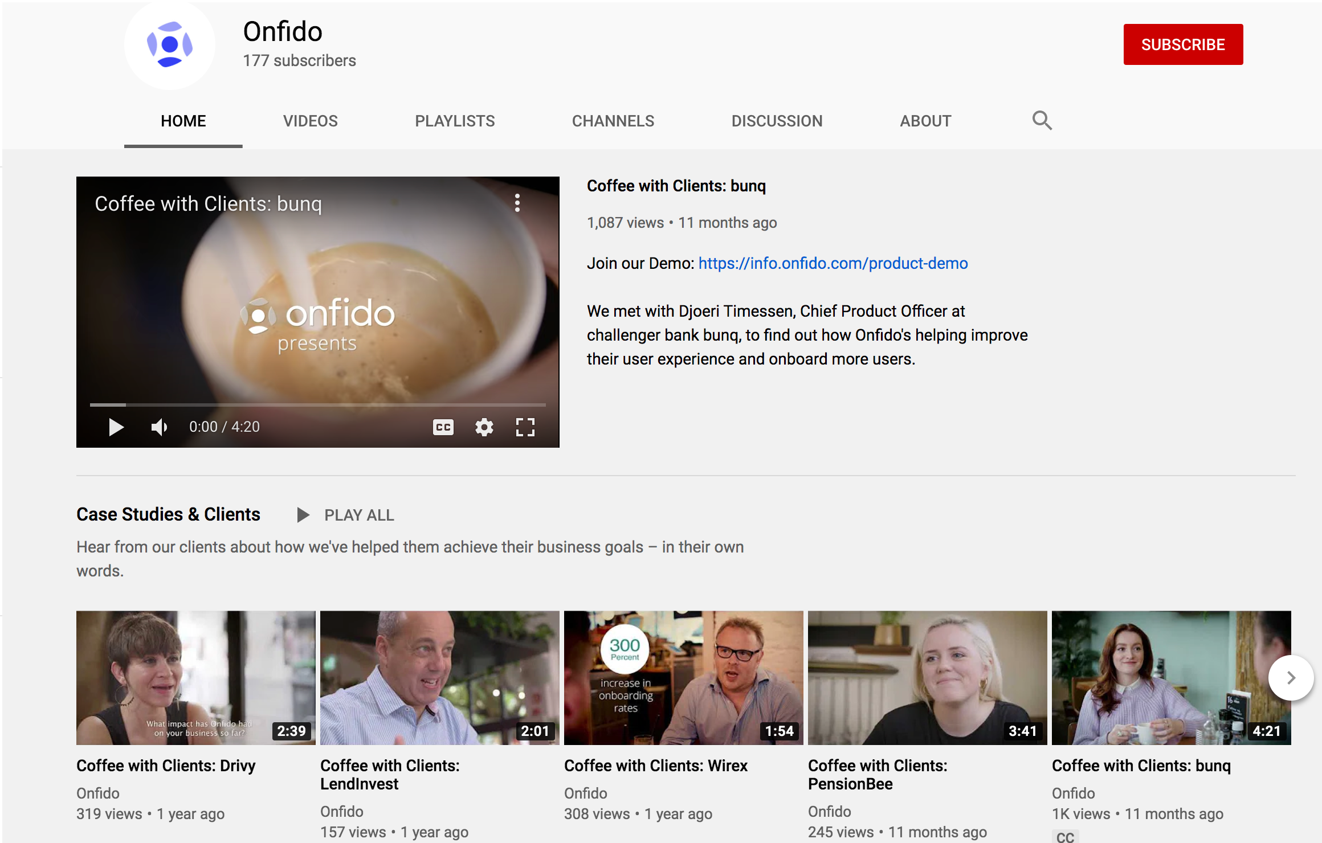Play the featured bunq video

(116, 427)
